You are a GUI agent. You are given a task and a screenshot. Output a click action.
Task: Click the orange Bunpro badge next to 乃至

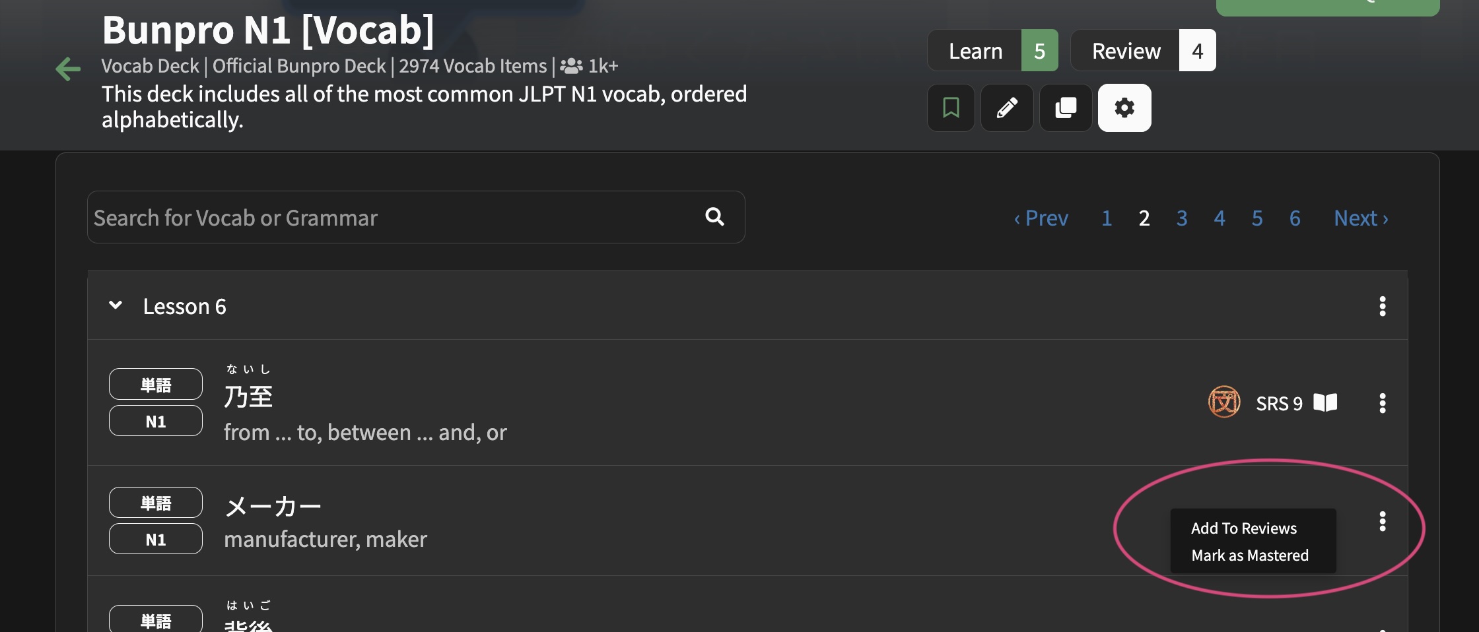[1224, 402]
